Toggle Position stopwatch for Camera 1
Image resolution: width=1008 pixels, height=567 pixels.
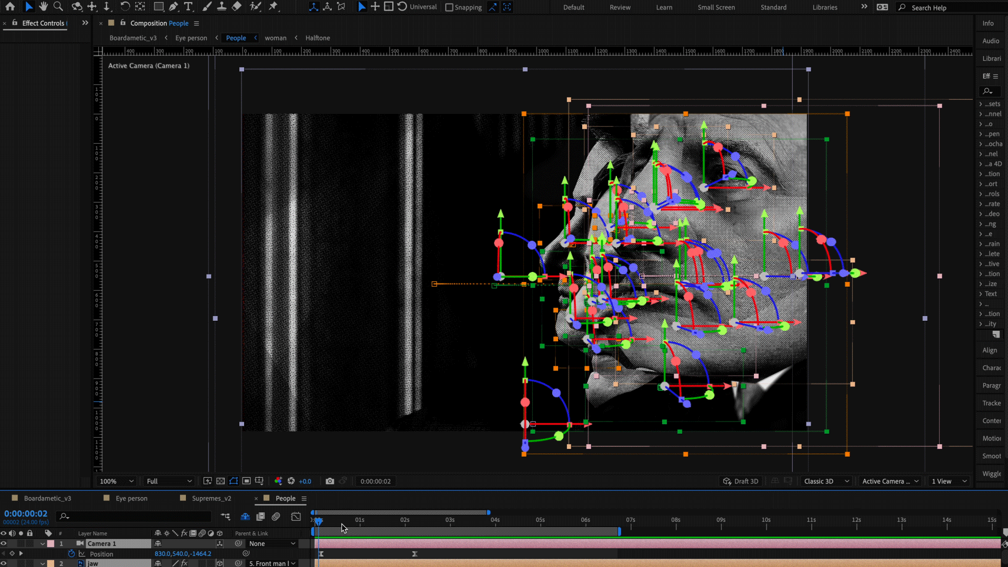71,553
